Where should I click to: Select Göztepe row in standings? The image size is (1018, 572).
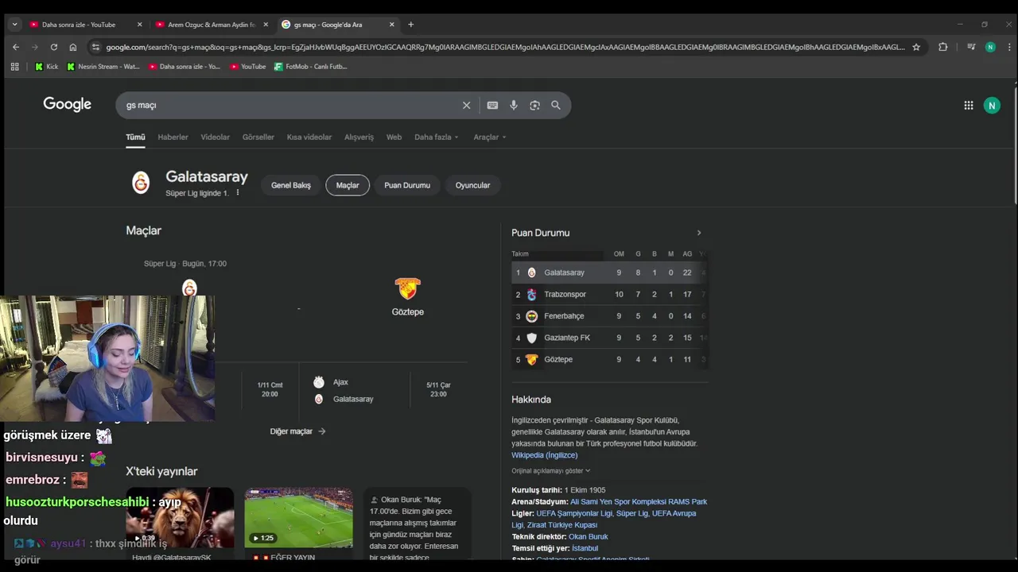click(x=609, y=359)
